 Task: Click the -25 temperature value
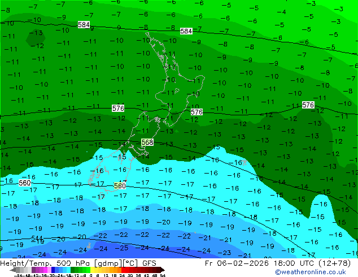122,248
